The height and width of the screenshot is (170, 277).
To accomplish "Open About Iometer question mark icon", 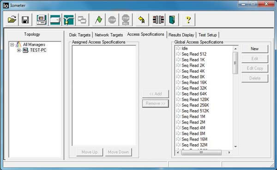I will [188, 19].
